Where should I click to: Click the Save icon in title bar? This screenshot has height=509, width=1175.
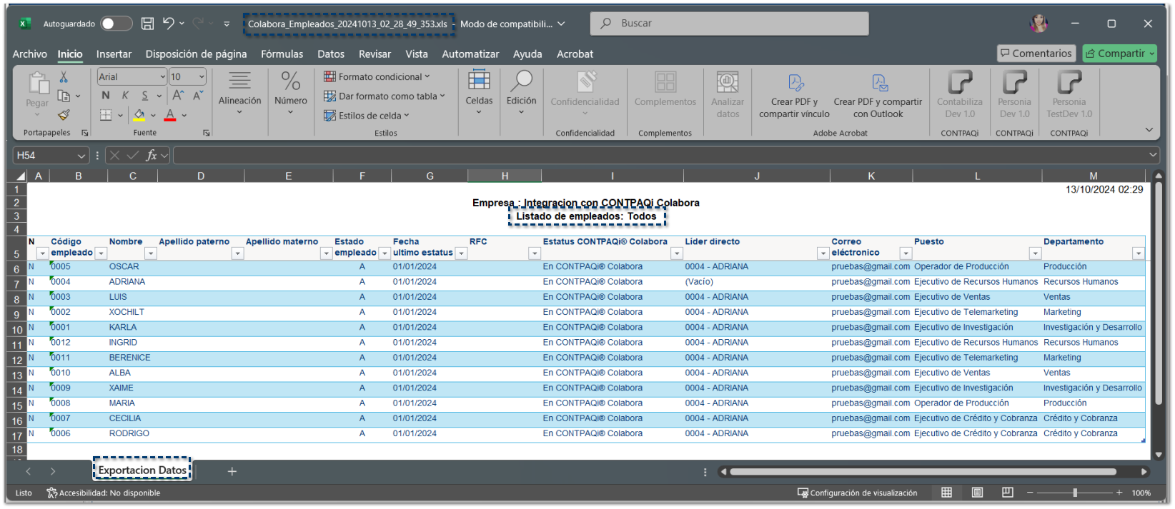click(x=147, y=24)
